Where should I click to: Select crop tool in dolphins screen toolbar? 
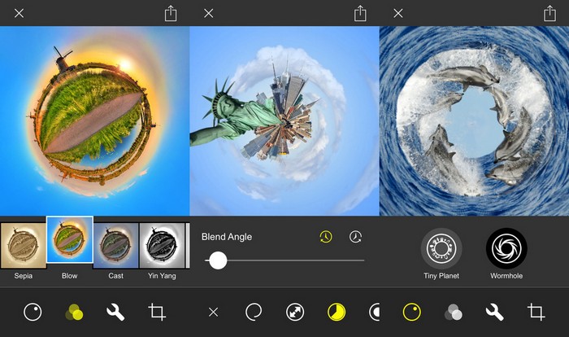536,312
